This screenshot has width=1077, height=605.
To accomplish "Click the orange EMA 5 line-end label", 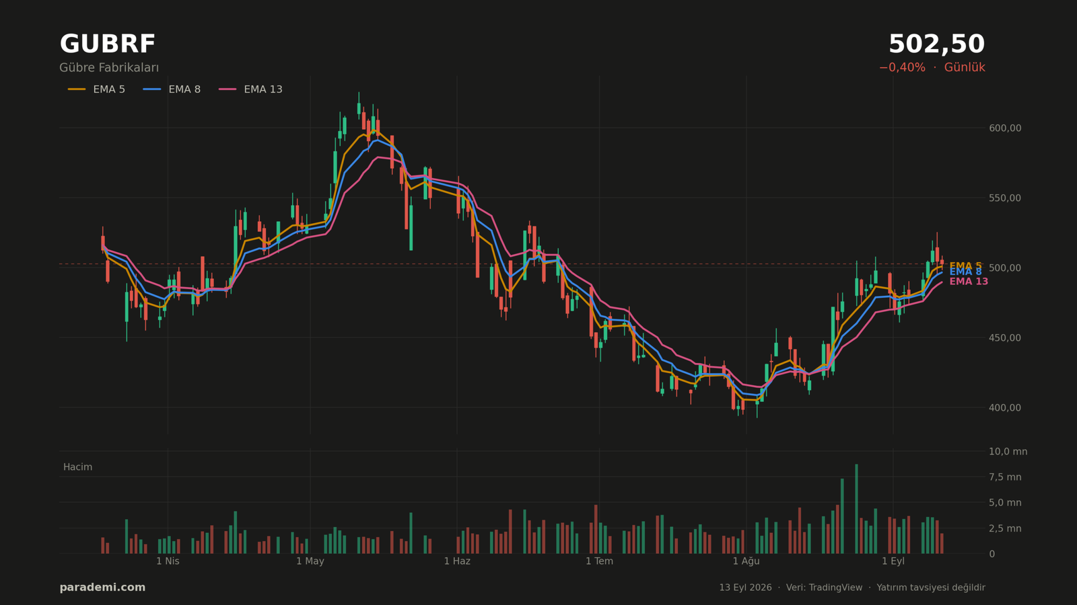I will click(965, 266).
